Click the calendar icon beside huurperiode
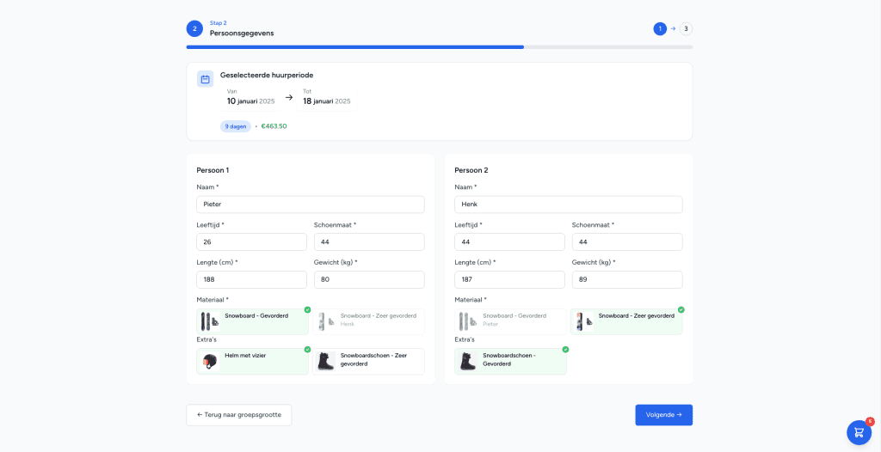Image resolution: width=881 pixels, height=452 pixels. (205, 78)
